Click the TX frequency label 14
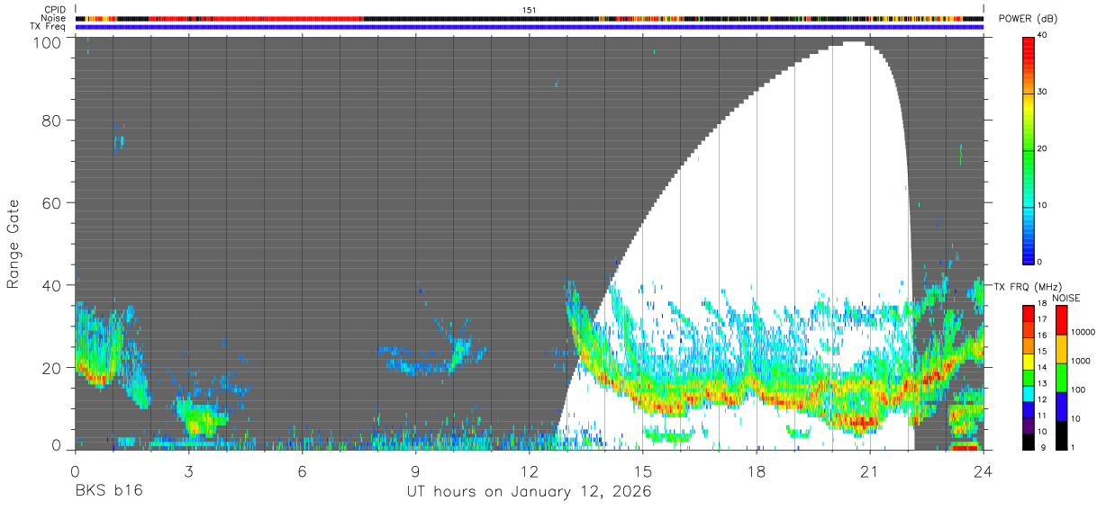The height and width of the screenshot is (510, 1106). pyautogui.click(x=1044, y=369)
